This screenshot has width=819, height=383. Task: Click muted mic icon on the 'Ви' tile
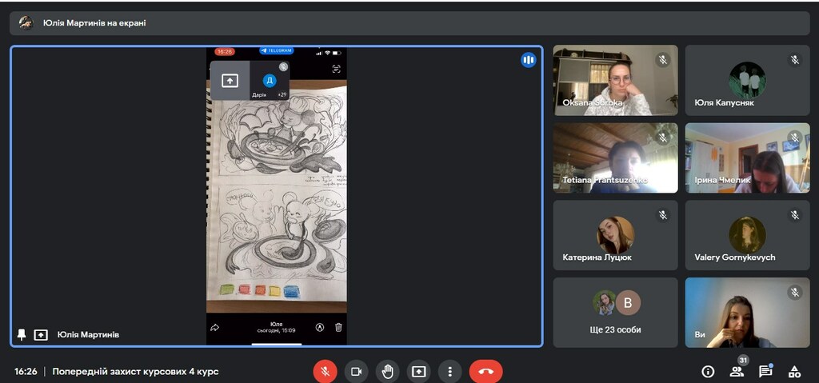coord(795,292)
